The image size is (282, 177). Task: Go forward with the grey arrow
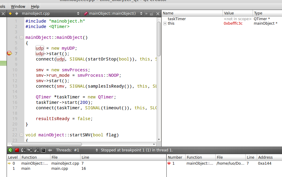[17, 14]
